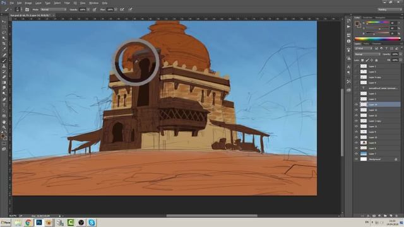The image size is (404, 227).
Task: Open the collapsed History panel icon
Action: point(348,21)
